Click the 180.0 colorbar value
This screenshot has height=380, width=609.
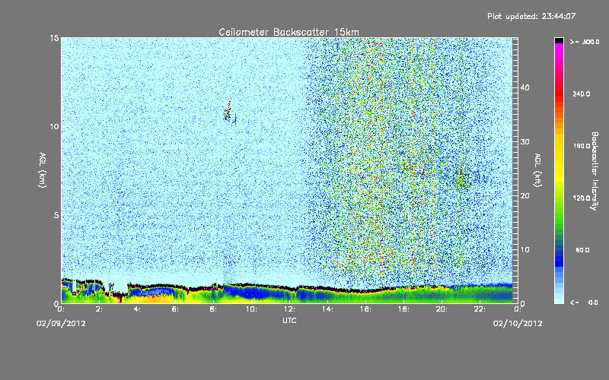pyautogui.click(x=582, y=146)
